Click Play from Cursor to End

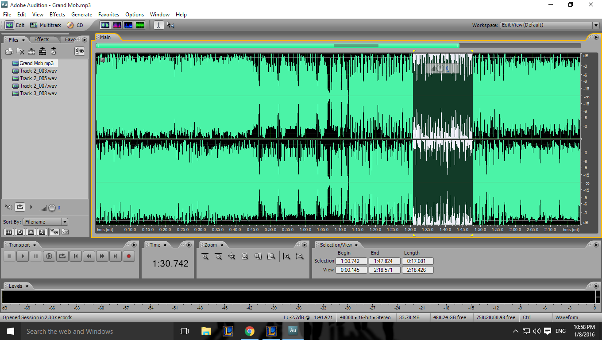49,256
